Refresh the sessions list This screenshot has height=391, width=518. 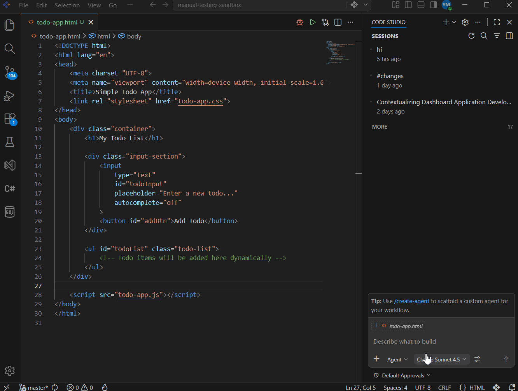coord(471,36)
